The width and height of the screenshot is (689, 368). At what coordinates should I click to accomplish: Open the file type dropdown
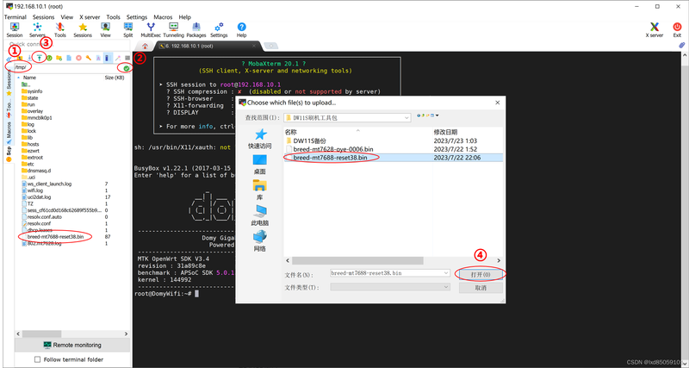click(x=446, y=287)
